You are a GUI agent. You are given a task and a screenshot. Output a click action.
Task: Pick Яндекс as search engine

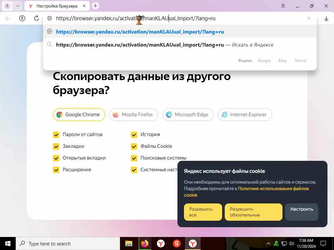pyautogui.click(x=245, y=61)
